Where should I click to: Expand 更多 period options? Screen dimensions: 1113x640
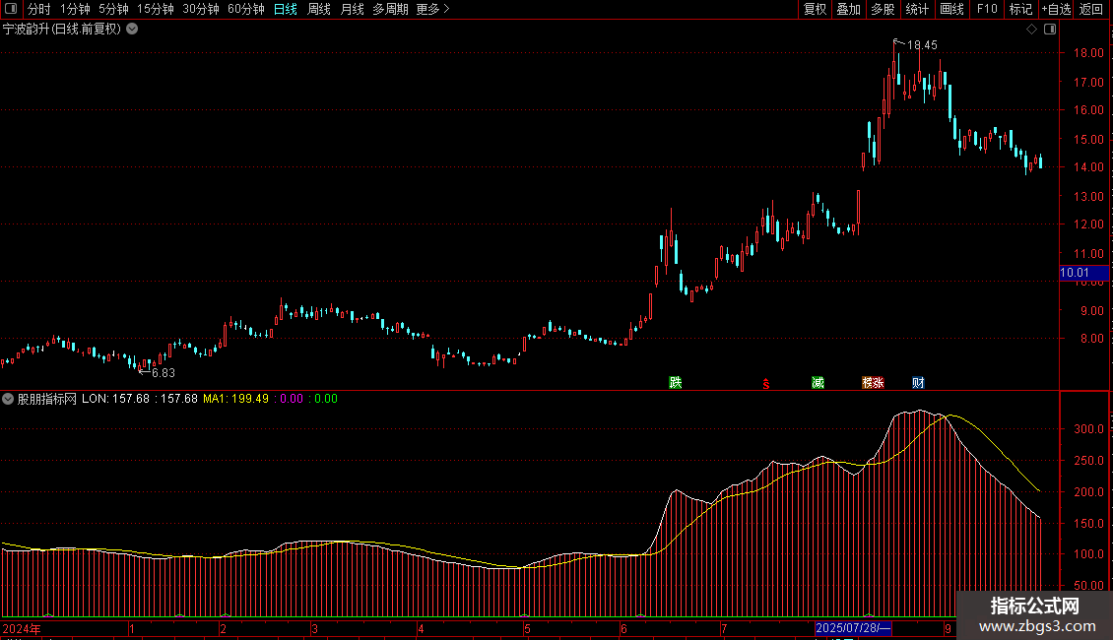pos(432,9)
